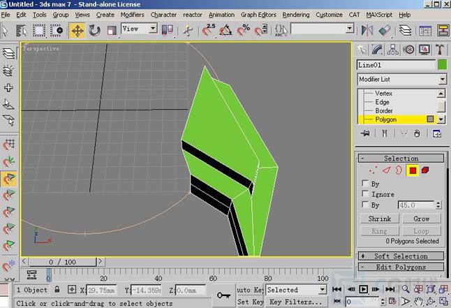Image resolution: width=451 pixels, height=308 pixels.
Task: Enable the Ignore checkbox
Action: (365, 193)
